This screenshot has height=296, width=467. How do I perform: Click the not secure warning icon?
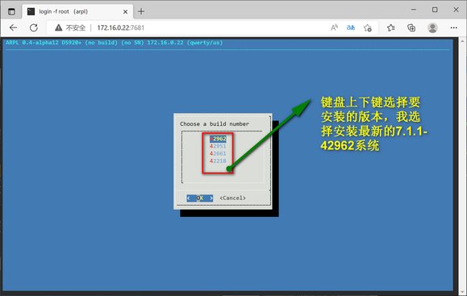click(58, 27)
